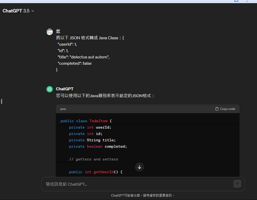Click the send message up-arrow button
Viewport: 257px width, 200px height.
pyautogui.click(x=237, y=184)
